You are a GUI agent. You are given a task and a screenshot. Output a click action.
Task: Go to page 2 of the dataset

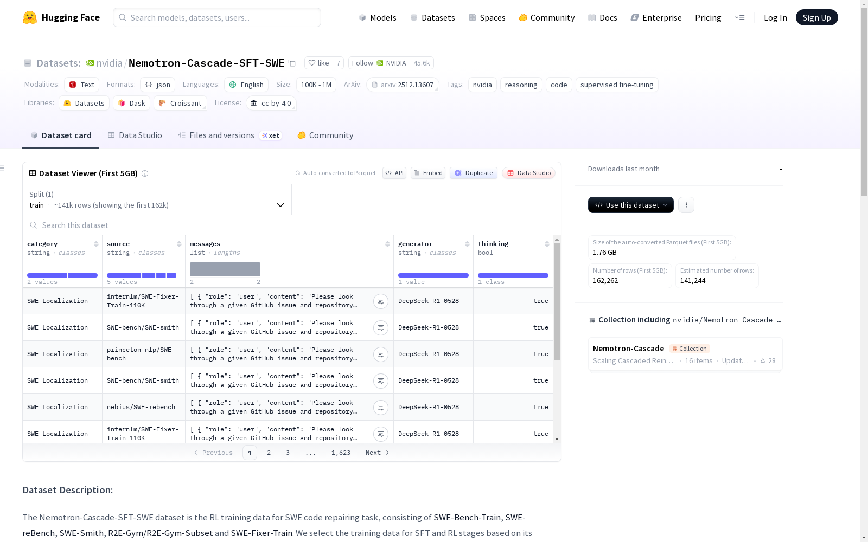point(269,453)
